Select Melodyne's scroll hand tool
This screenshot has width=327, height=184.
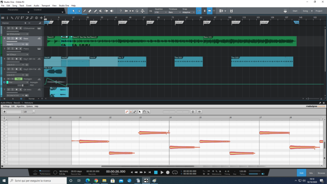144,112
